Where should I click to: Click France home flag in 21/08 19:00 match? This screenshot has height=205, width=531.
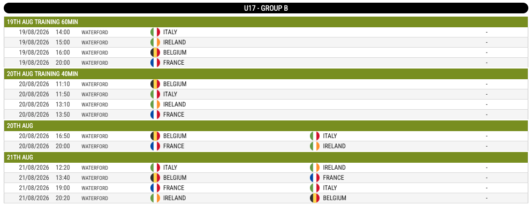pyautogui.click(x=155, y=188)
